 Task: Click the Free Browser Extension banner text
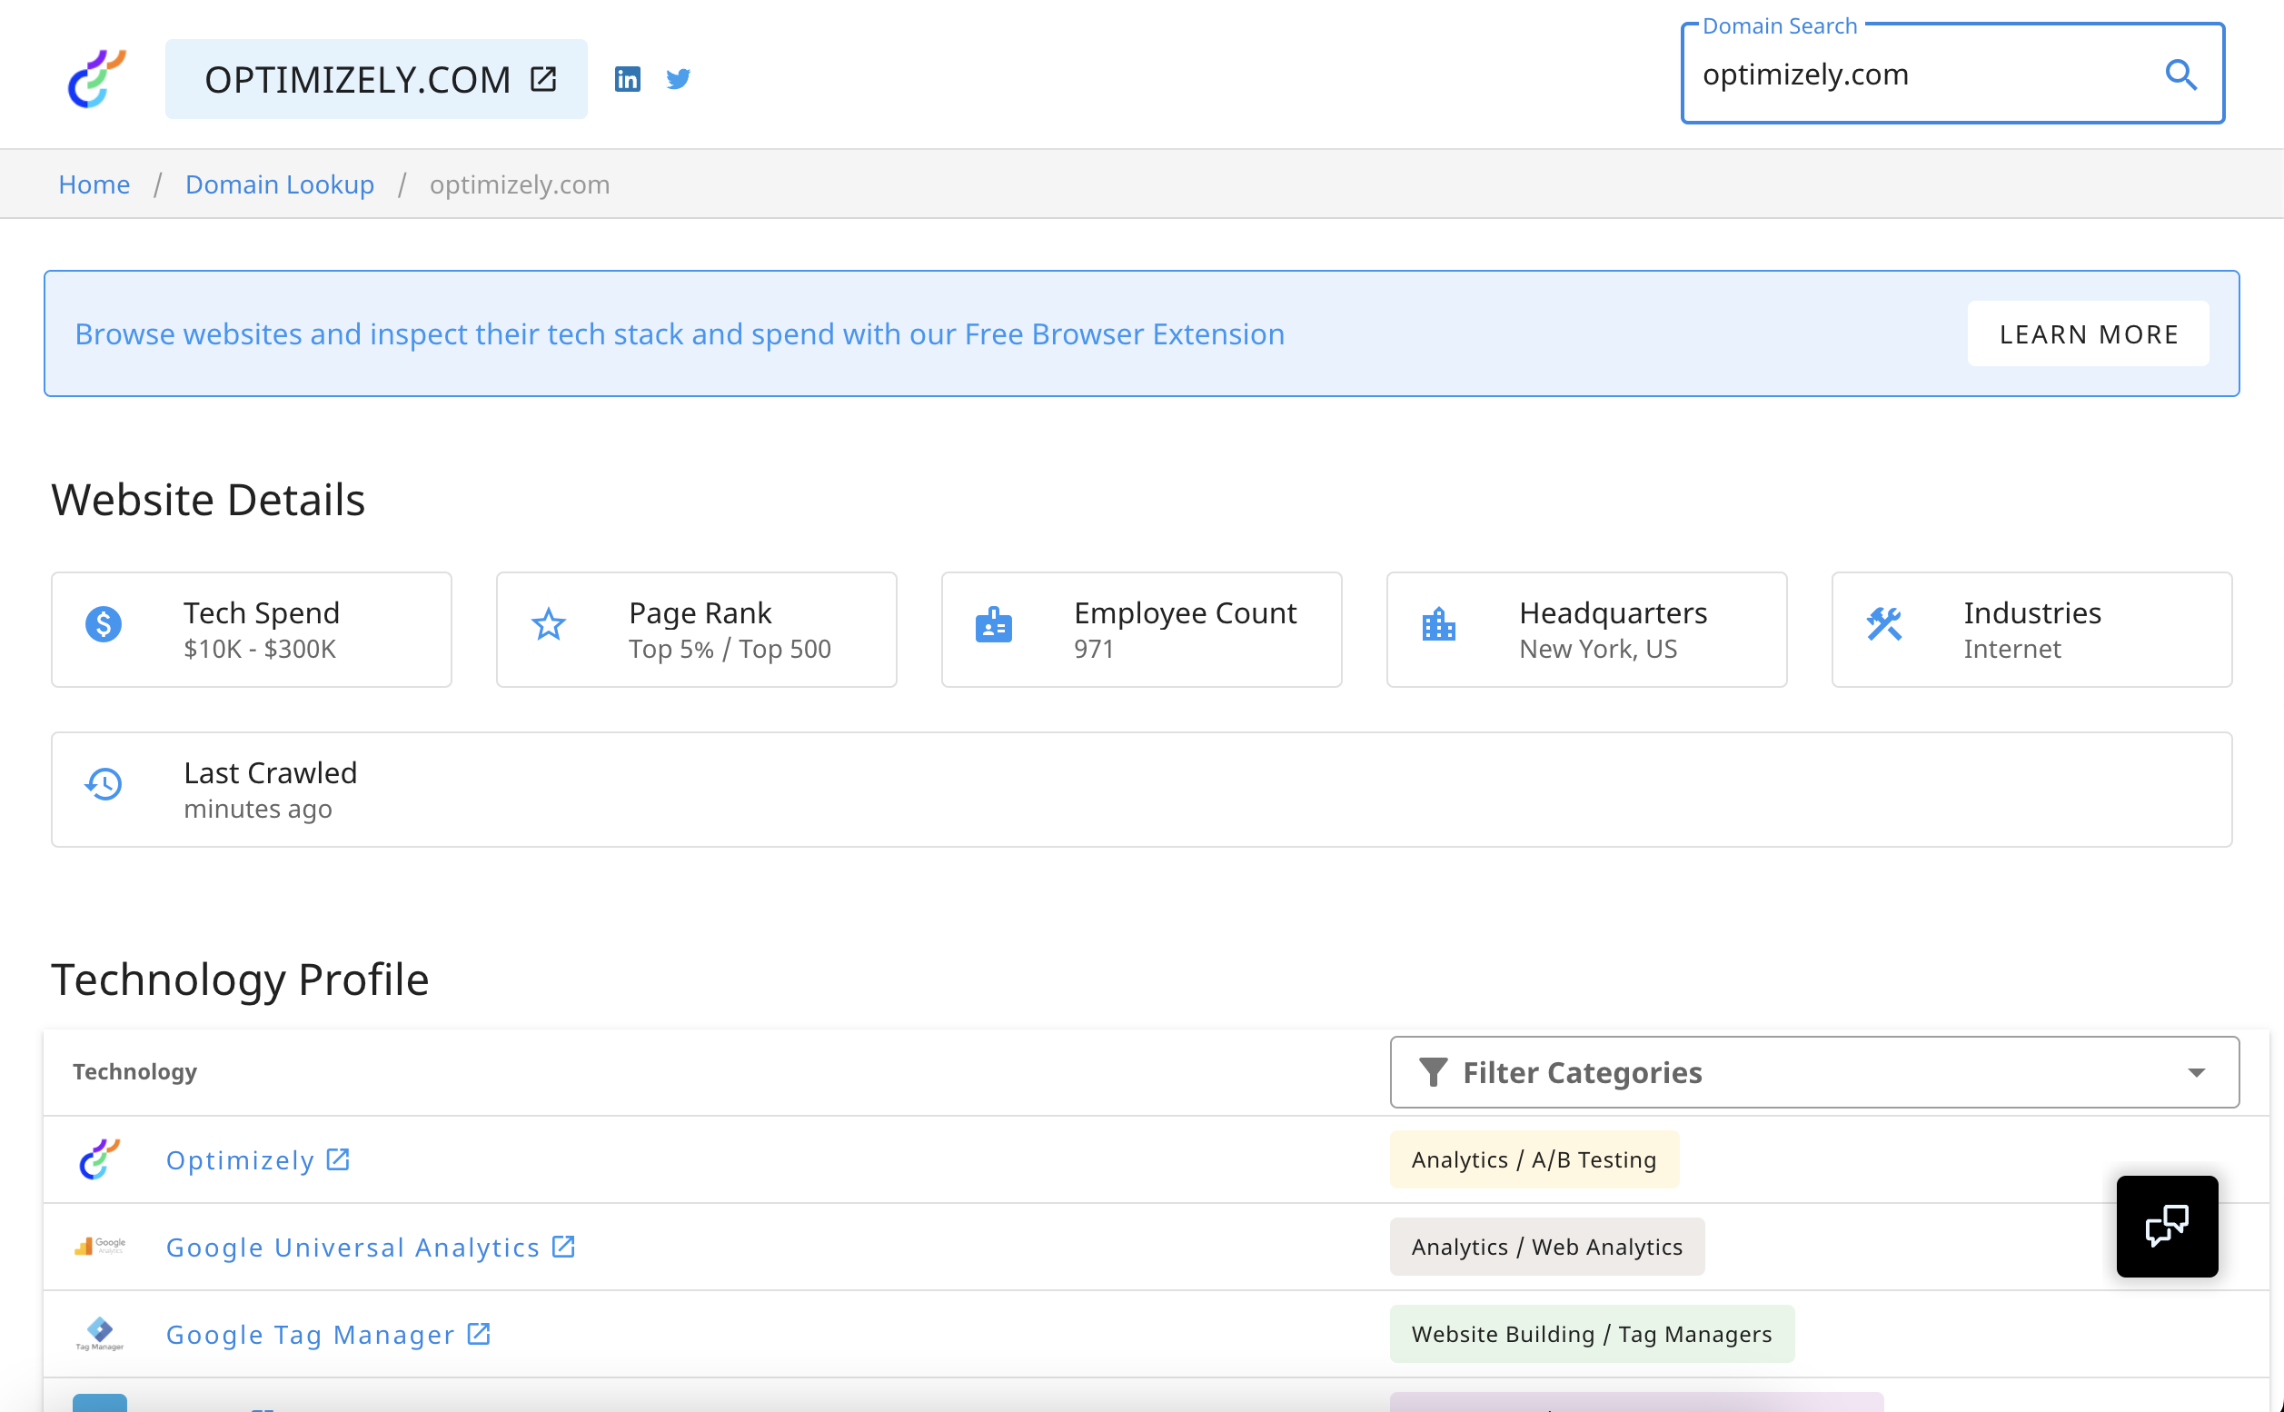(x=680, y=333)
